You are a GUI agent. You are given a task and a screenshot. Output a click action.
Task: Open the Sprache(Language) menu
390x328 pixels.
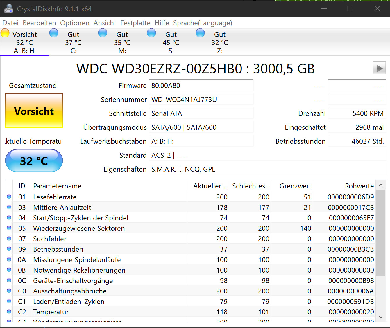(x=203, y=23)
